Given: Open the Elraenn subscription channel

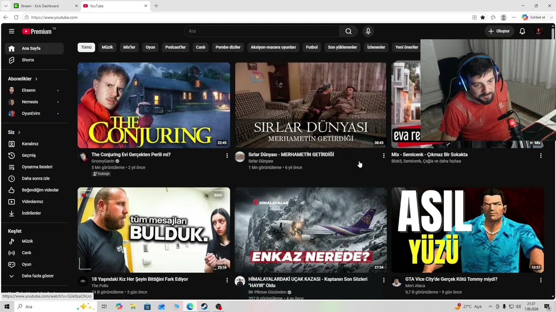Looking at the screenshot, I should pos(34,91).
